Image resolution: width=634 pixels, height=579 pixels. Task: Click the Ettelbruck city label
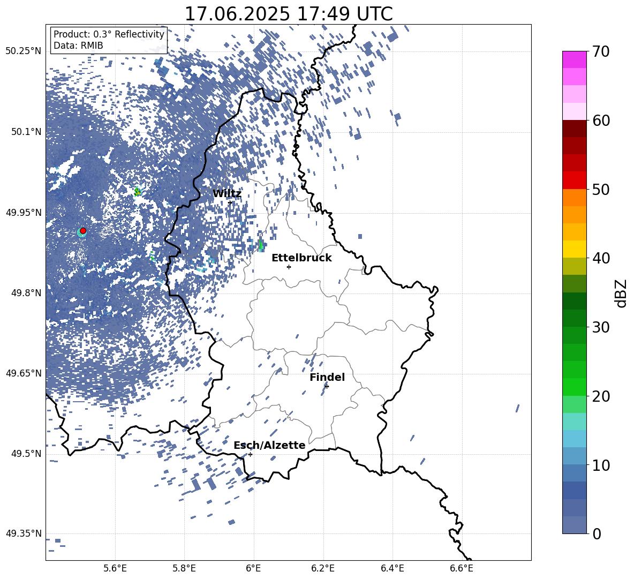point(301,258)
